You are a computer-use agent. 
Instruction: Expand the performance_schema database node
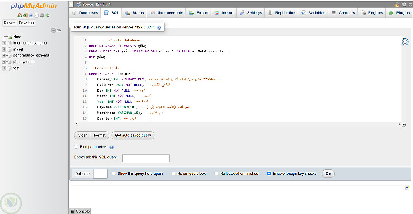pos(4,55)
